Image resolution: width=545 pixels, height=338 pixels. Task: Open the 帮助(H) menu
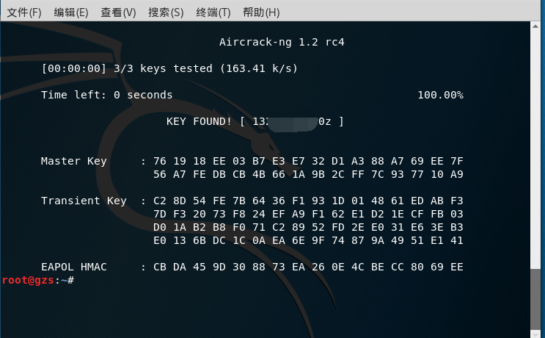coord(261,12)
